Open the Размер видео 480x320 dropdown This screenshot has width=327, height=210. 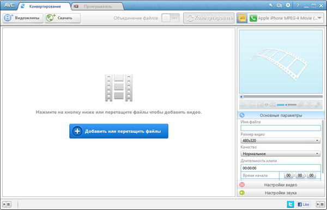281,140
